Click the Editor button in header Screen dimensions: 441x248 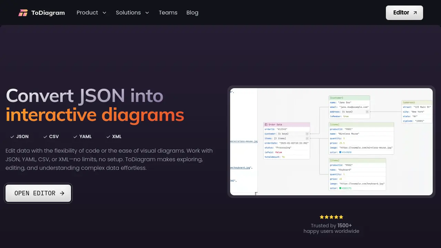click(404, 13)
